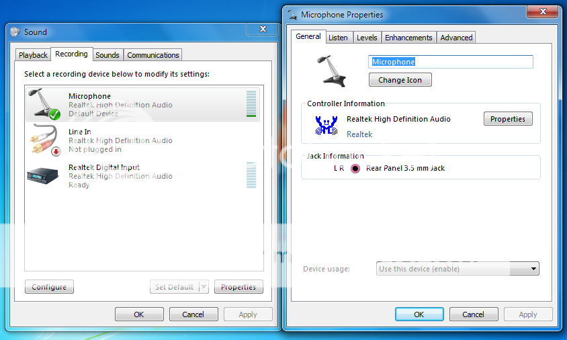Click the Change Icon button

coord(400,80)
